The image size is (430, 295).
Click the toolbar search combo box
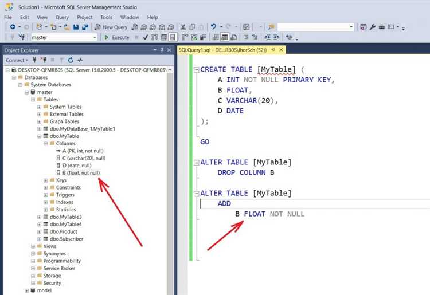point(315,27)
